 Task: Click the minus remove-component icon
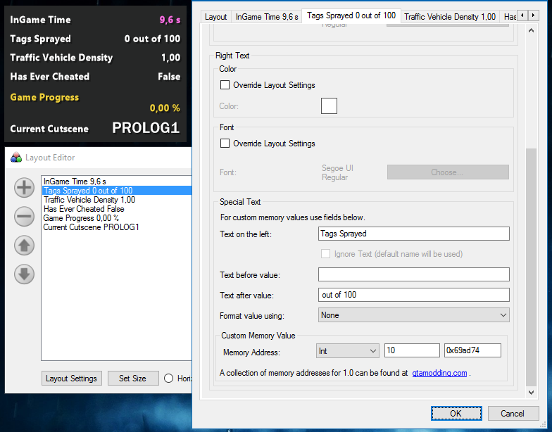pyautogui.click(x=24, y=216)
